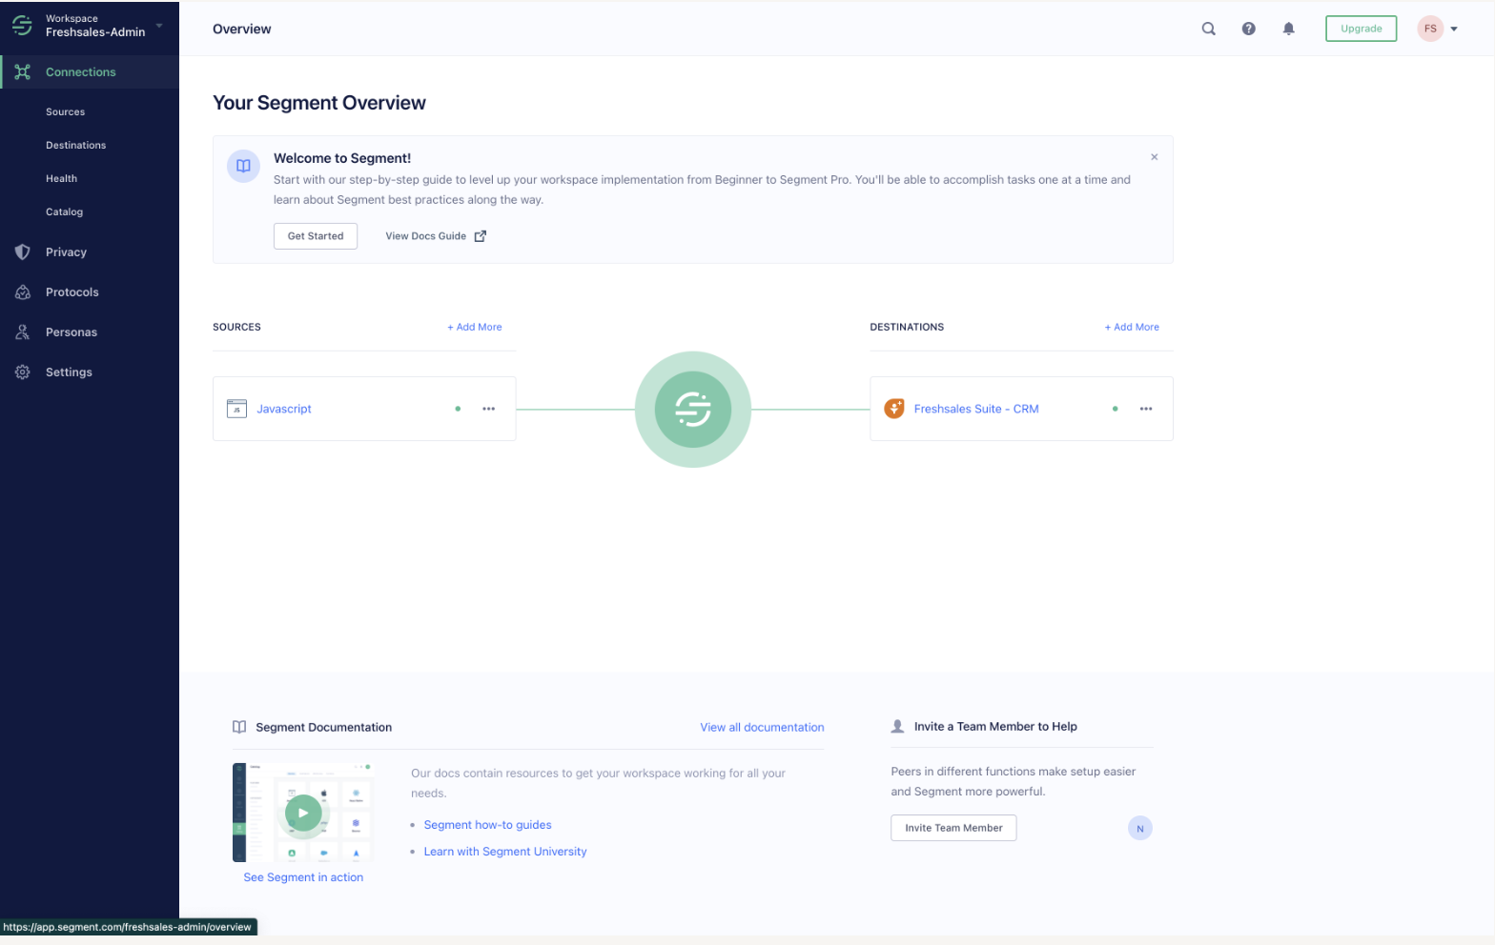Expand the Freshsales-Admin workspace dropdown
The height and width of the screenshot is (945, 1495).
coord(159,26)
